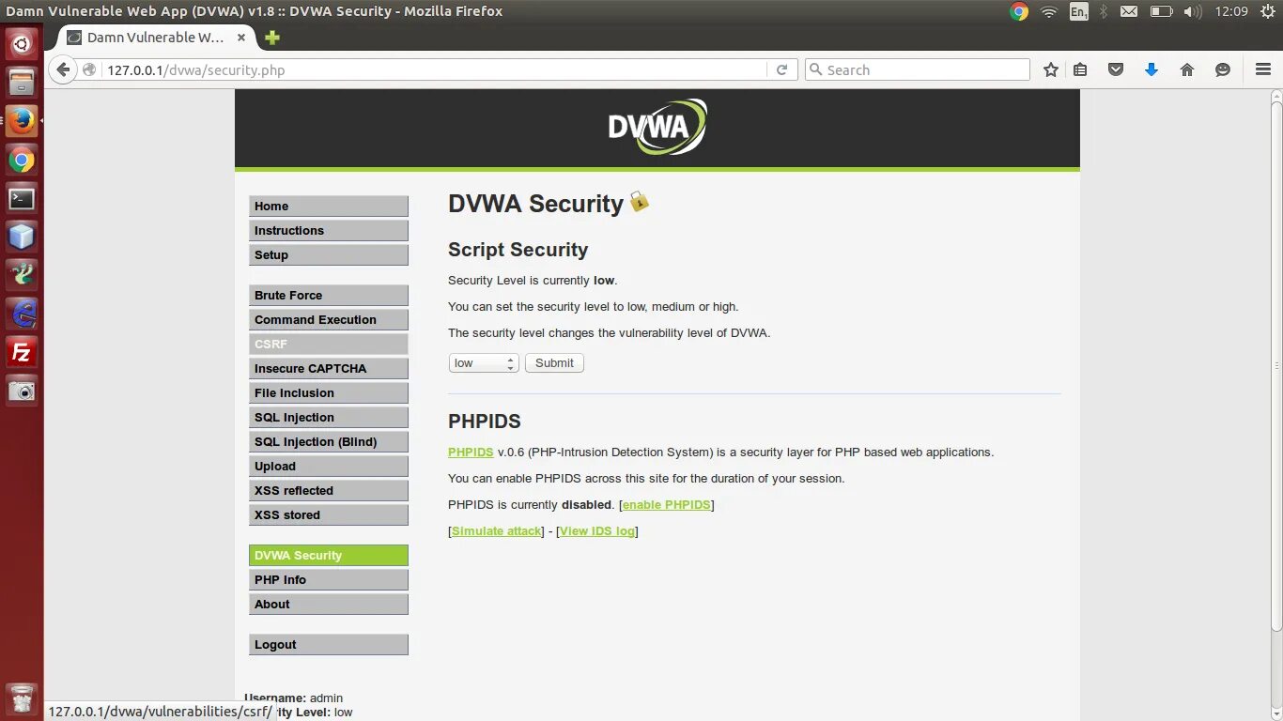This screenshot has height=721, width=1283.
Task: Reload the page with the refresh icon
Action: click(x=781, y=69)
